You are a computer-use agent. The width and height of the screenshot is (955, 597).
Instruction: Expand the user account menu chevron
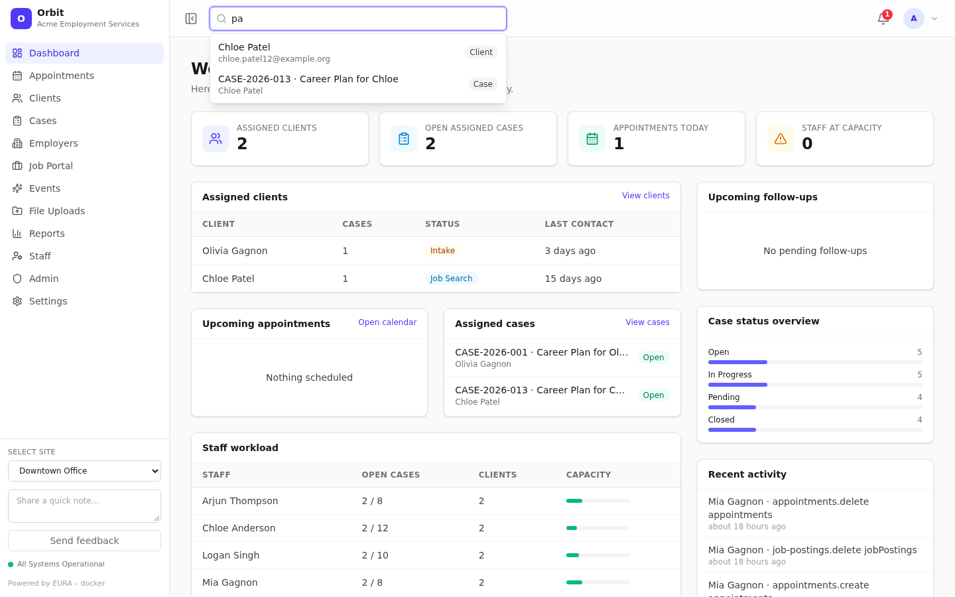[934, 19]
